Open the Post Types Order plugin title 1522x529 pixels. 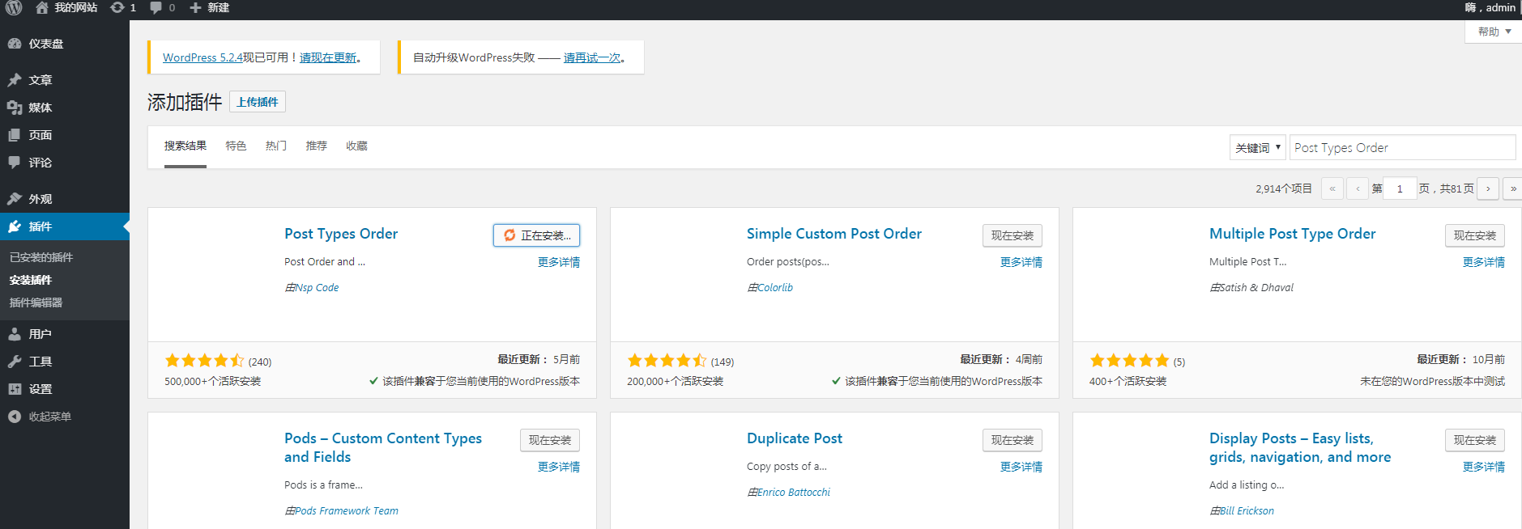pos(341,234)
